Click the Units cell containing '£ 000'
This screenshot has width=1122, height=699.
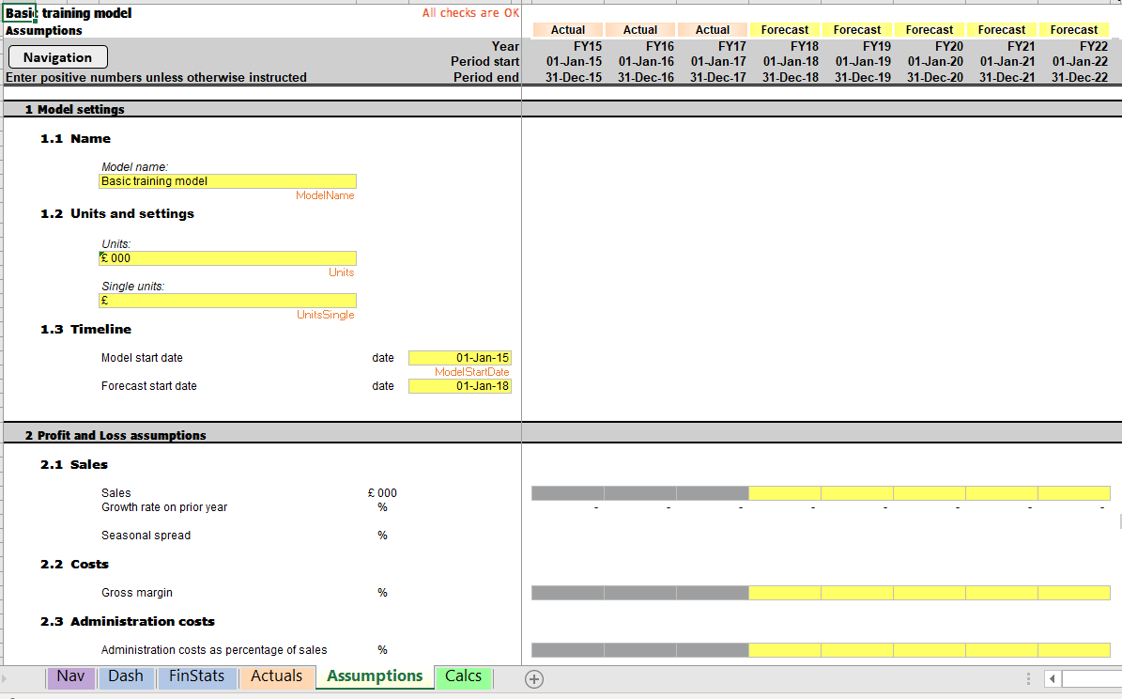(x=227, y=257)
